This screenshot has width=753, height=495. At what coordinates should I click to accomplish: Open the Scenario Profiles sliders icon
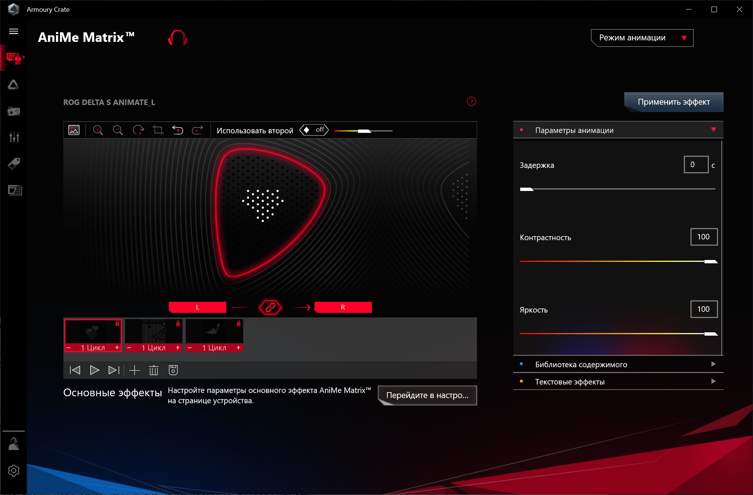pos(14,137)
